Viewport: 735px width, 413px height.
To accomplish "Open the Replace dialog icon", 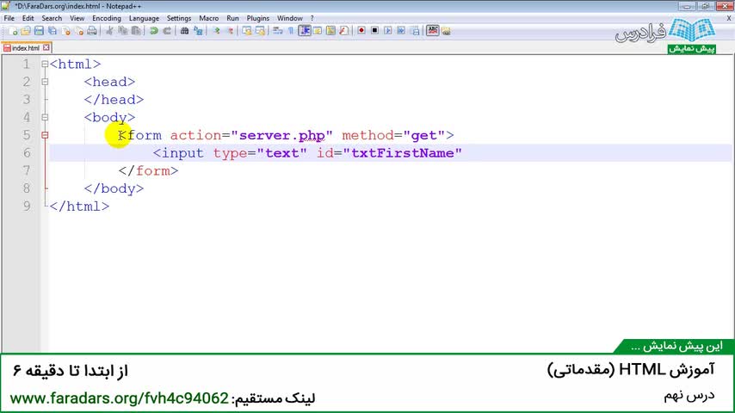I will pos(198,31).
